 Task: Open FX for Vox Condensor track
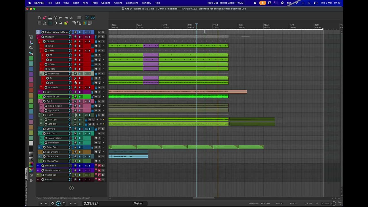pos(86,170)
